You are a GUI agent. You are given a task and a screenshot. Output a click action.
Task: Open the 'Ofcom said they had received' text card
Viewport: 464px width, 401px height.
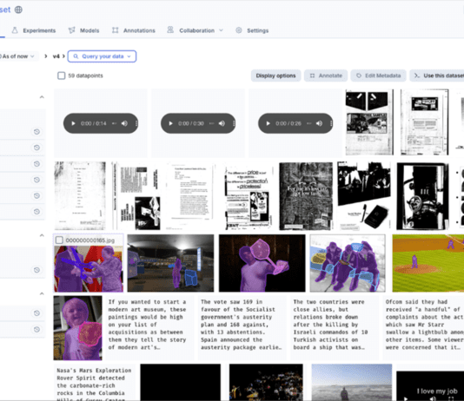pyautogui.click(x=423, y=328)
